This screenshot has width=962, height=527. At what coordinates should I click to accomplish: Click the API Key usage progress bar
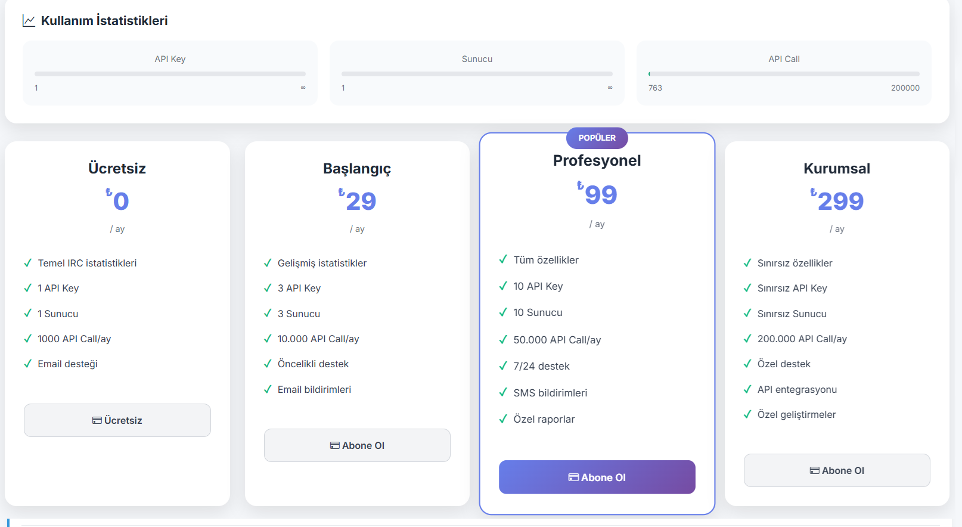point(170,74)
